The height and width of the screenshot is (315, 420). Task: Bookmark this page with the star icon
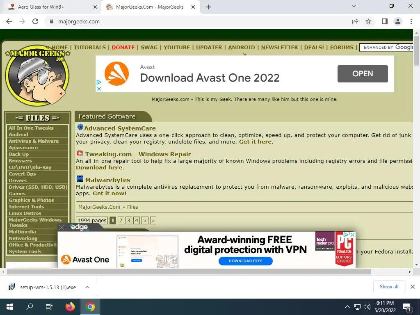pos(368,21)
